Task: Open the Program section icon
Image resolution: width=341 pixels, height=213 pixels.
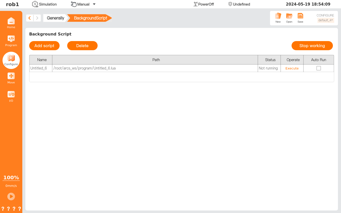Action: 11,41
